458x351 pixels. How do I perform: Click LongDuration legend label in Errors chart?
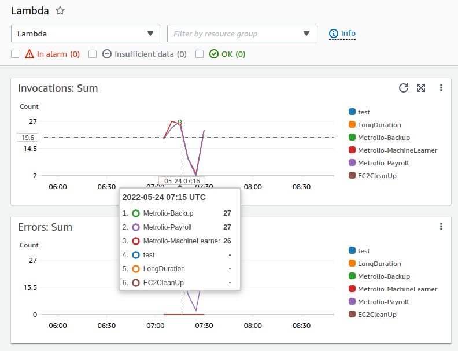pos(379,264)
